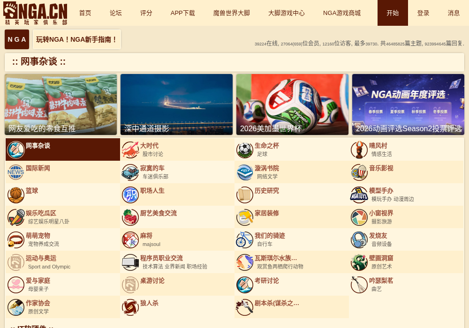This screenshot has height=328, width=469.
Task: Click the werewolf icon for 狼人杀
Action: [x=130, y=307]
